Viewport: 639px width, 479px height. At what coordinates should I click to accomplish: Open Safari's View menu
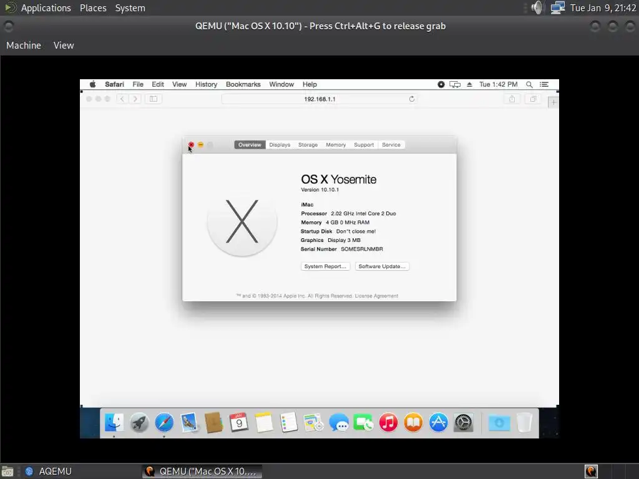179,84
